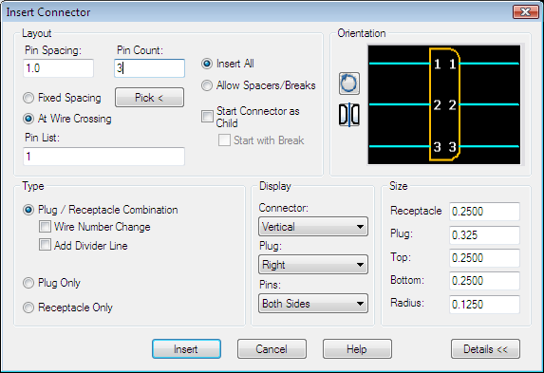
Task: Click the Cancel button
Action: pyautogui.click(x=272, y=348)
